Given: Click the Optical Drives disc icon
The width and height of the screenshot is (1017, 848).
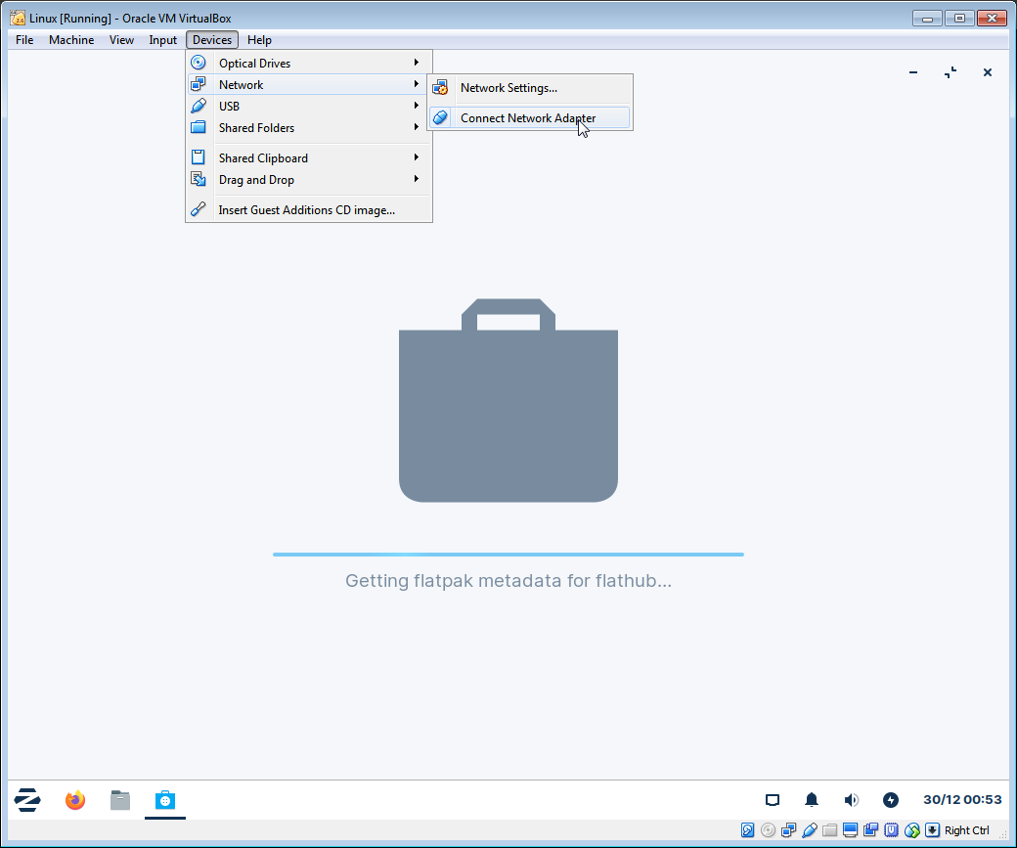Looking at the screenshot, I should [x=199, y=63].
